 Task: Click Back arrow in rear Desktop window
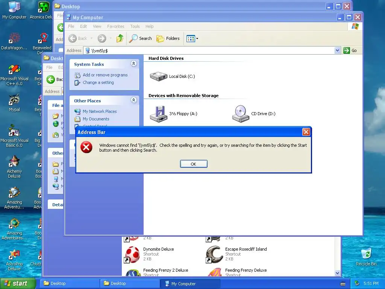(61, 27)
